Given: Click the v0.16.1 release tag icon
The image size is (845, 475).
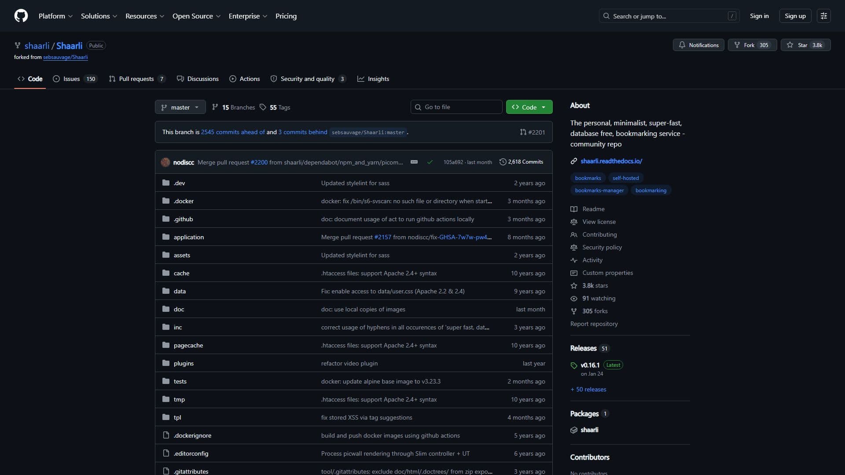Looking at the screenshot, I should pos(574,365).
